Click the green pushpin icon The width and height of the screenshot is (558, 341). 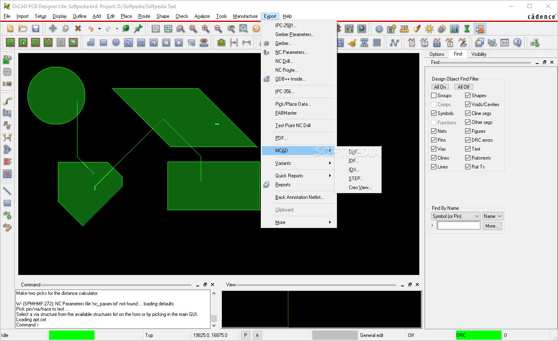138,28
